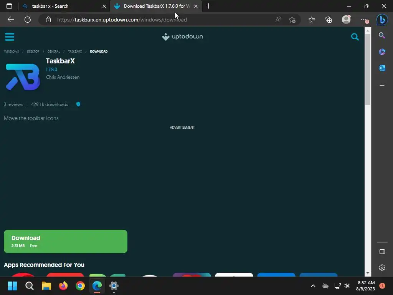The width and height of the screenshot is (393, 295).
Task: Open a new browser tab
Action: pos(208,6)
